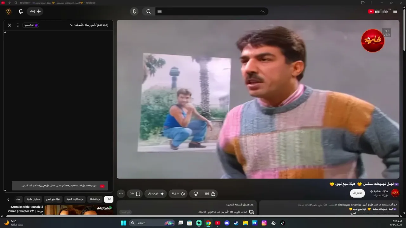
Task: Subscribe with the الاشتراك button
Action: (x=357, y=193)
